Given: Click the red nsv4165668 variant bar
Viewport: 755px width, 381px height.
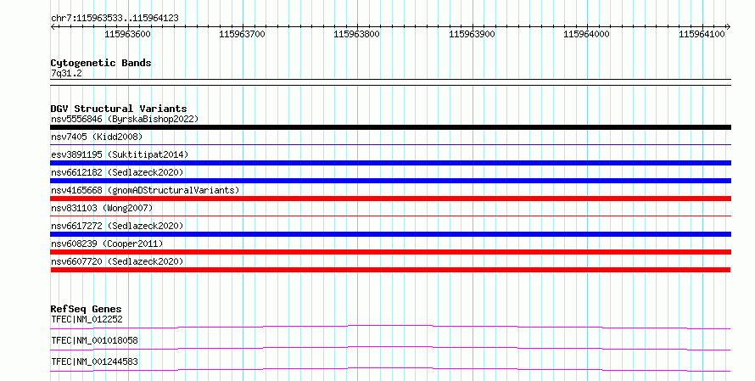Looking at the screenshot, I should pyautogui.click(x=390, y=199).
